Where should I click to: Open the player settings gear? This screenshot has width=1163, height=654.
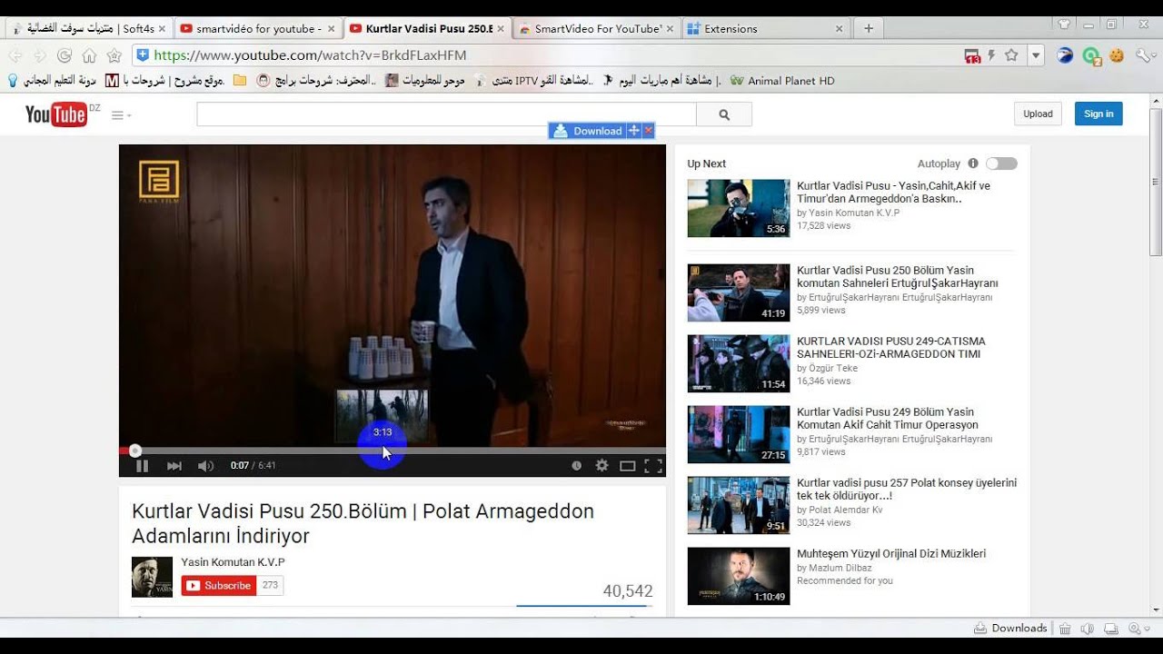601,465
